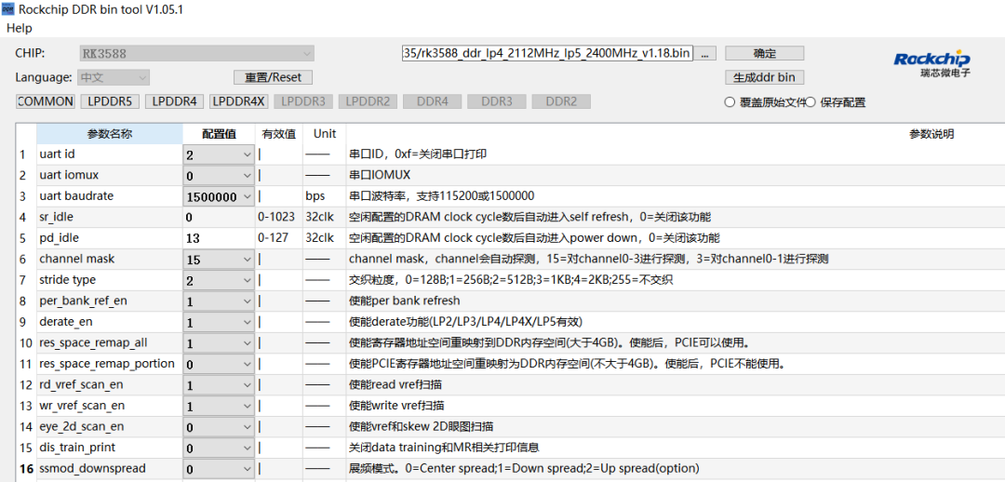1005x482 pixels.
Task: Open the stride type value dropdown
Action: point(219,281)
